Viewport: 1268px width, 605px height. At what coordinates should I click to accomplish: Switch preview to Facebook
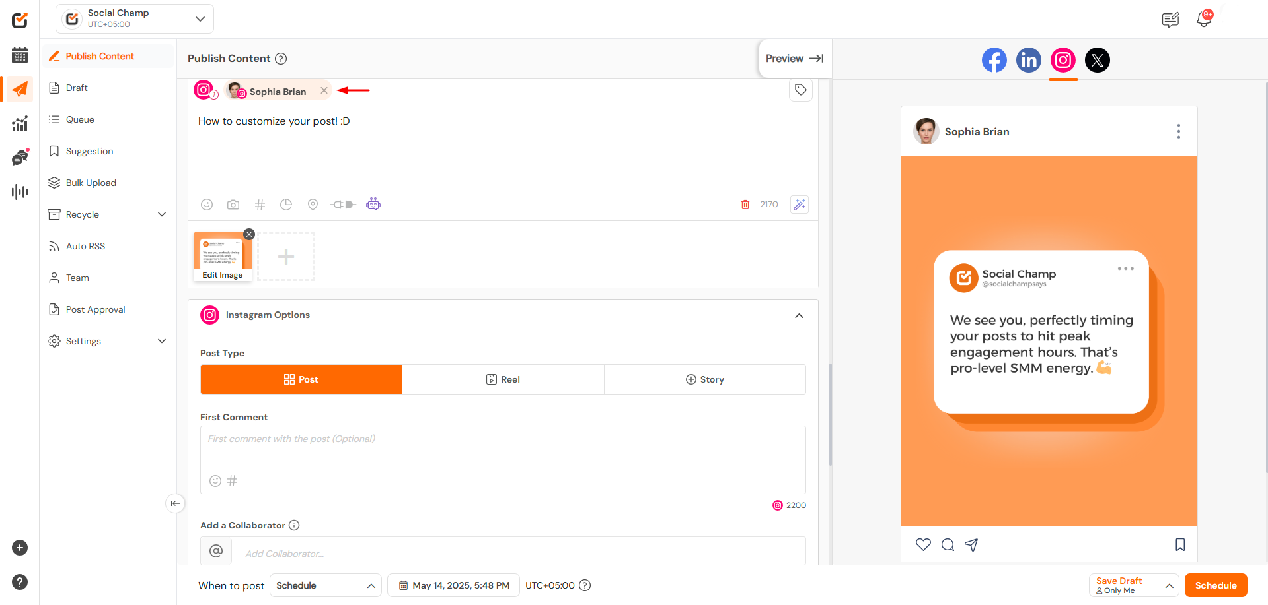(x=994, y=60)
